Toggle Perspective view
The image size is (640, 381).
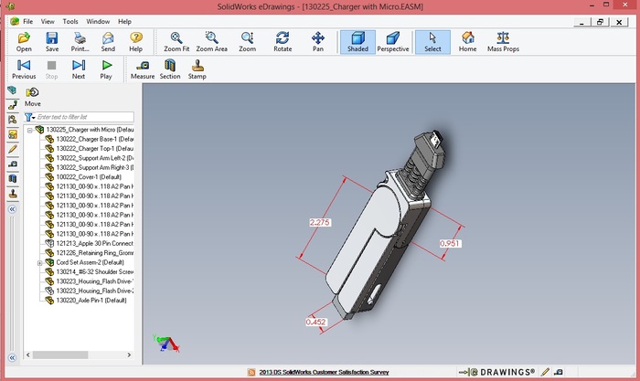click(392, 42)
